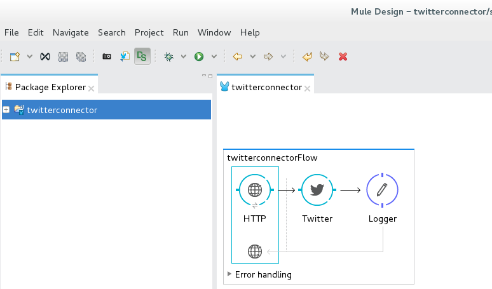Image resolution: width=492 pixels, height=289 pixels.
Task: Close the twitterconnector editor tab
Action: click(308, 89)
